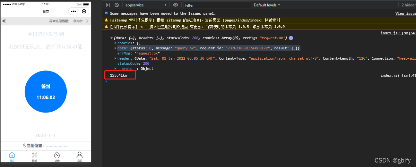The width and height of the screenshot is (416, 167).
Task: Create a live expression via eye icon
Action: coord(175,5)
